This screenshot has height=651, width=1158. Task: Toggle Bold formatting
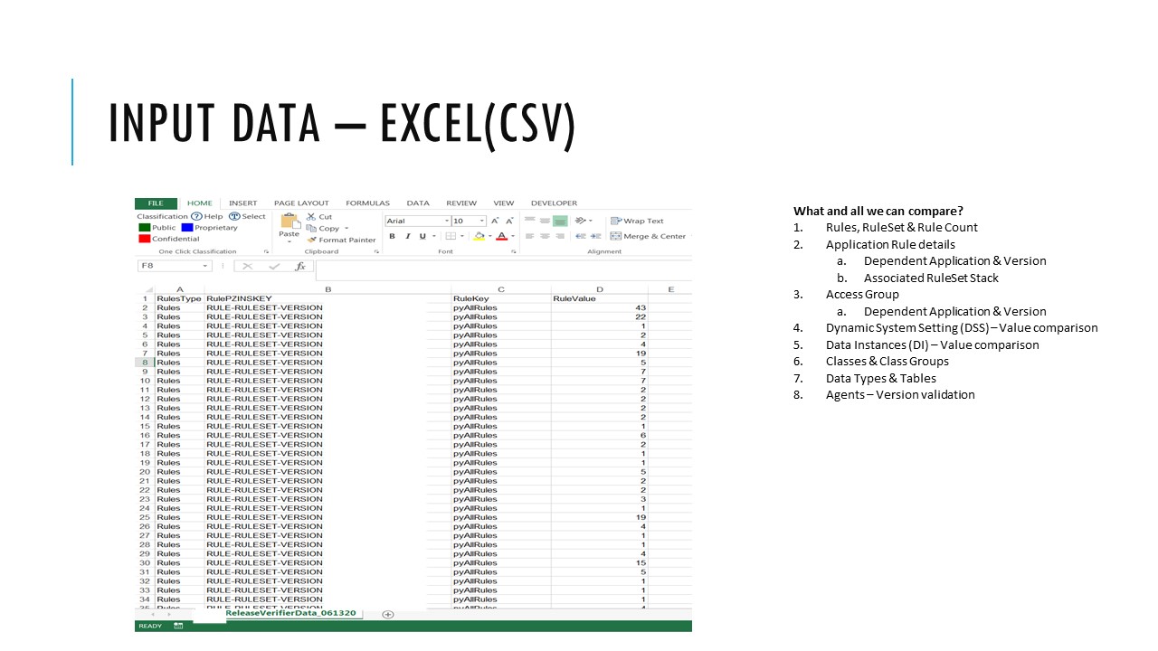coord(393,236)
